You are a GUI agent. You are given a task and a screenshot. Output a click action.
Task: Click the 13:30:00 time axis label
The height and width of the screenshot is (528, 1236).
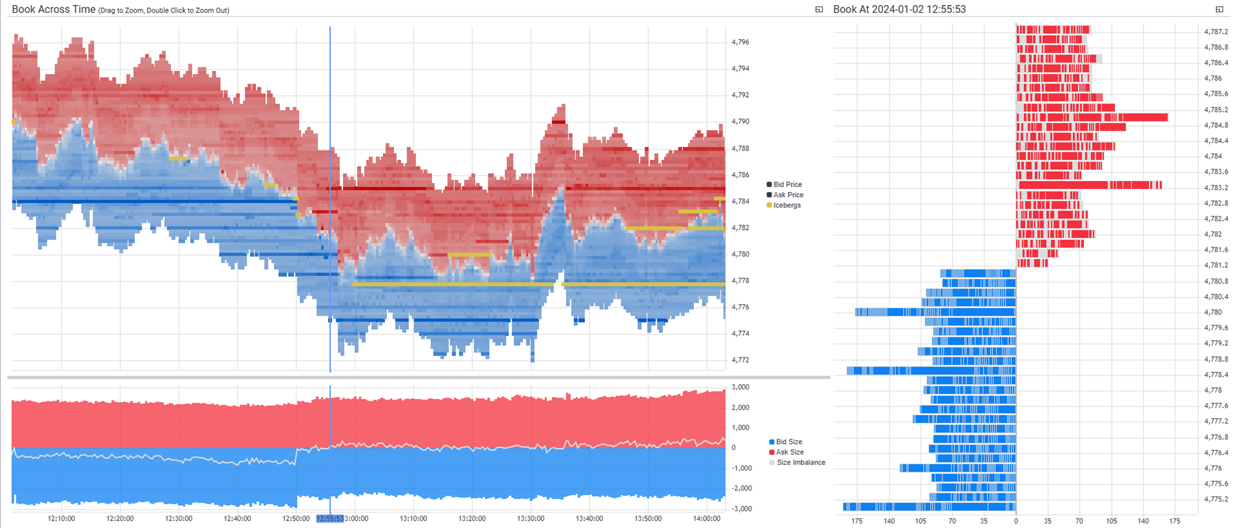pyautogui.click(x=530, y=519)
